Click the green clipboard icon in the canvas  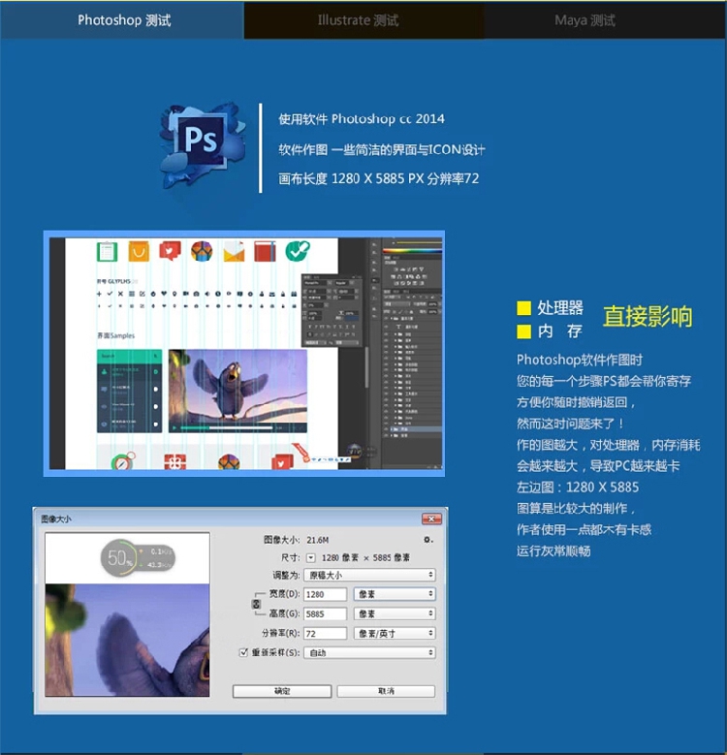[x=107, y=251]
